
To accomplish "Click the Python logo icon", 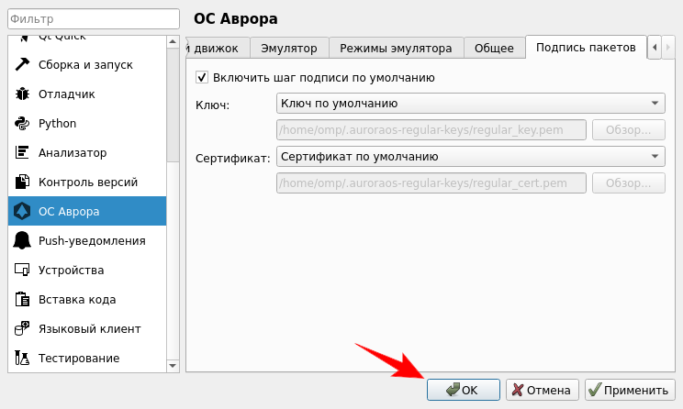I will click(x=23, y=123).
